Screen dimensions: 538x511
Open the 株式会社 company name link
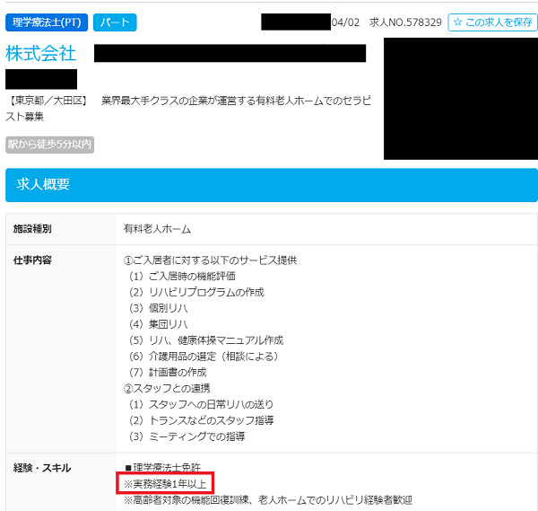click(x=40, y=53)
